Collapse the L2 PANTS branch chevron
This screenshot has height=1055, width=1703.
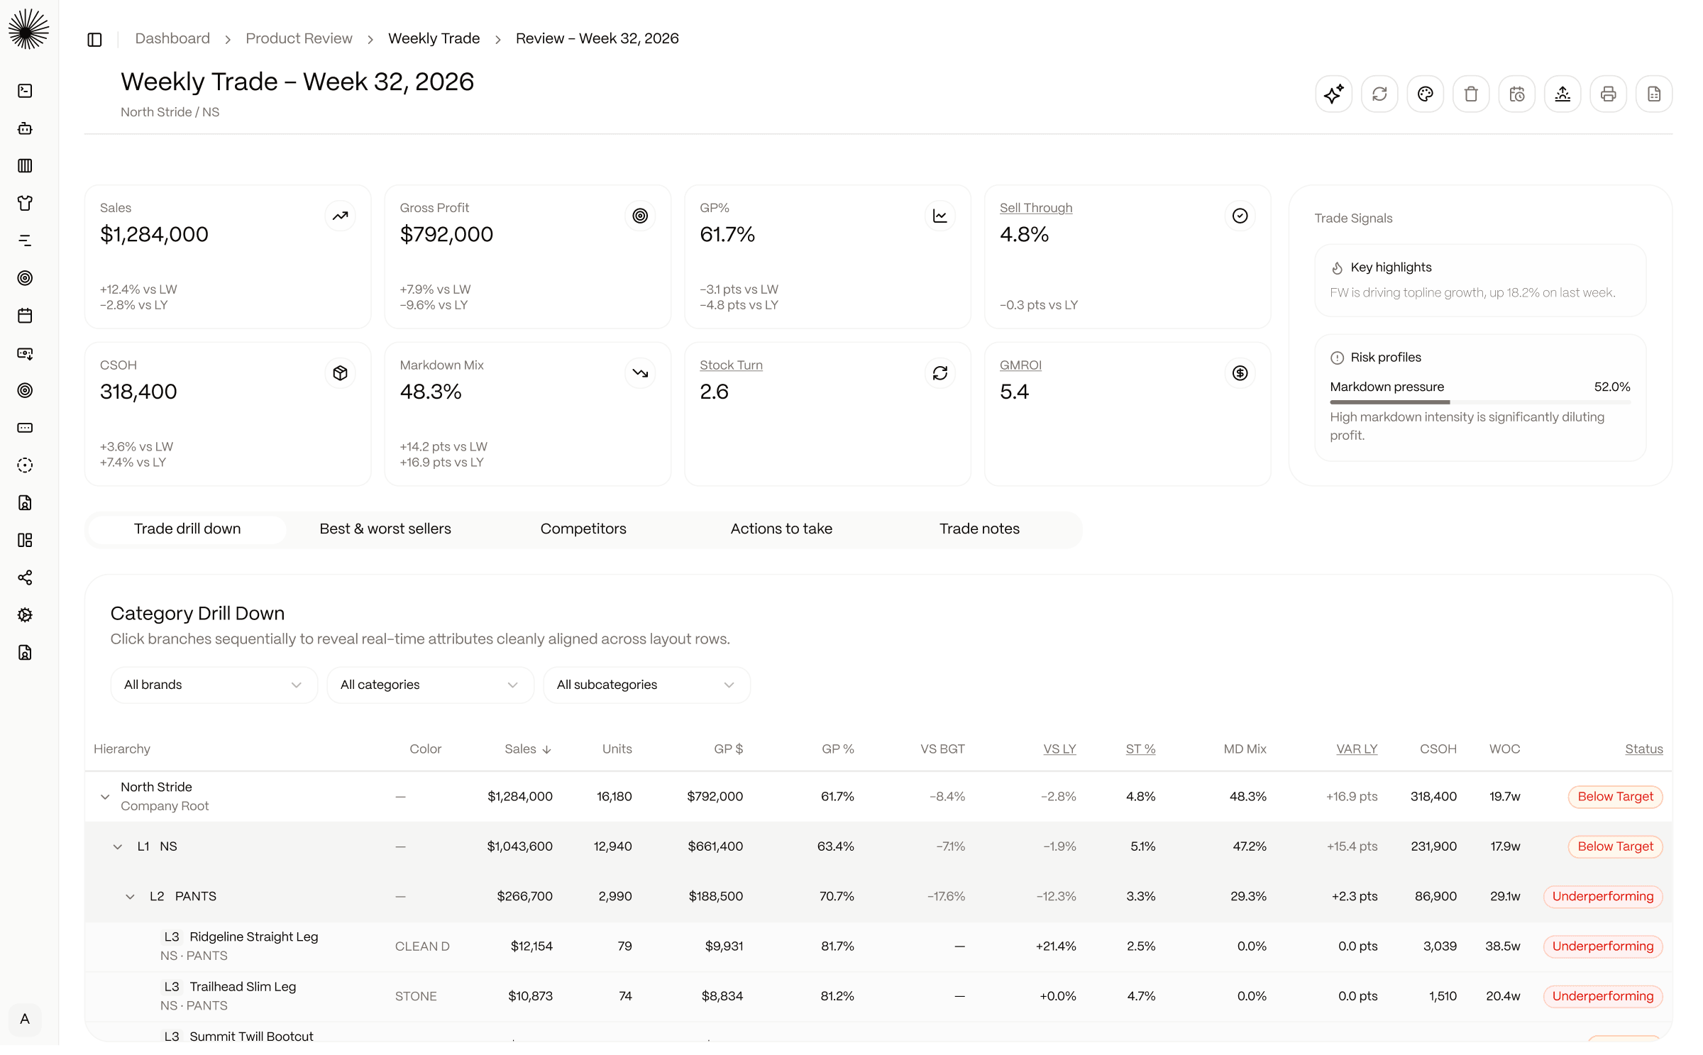[x=130, y=897]
